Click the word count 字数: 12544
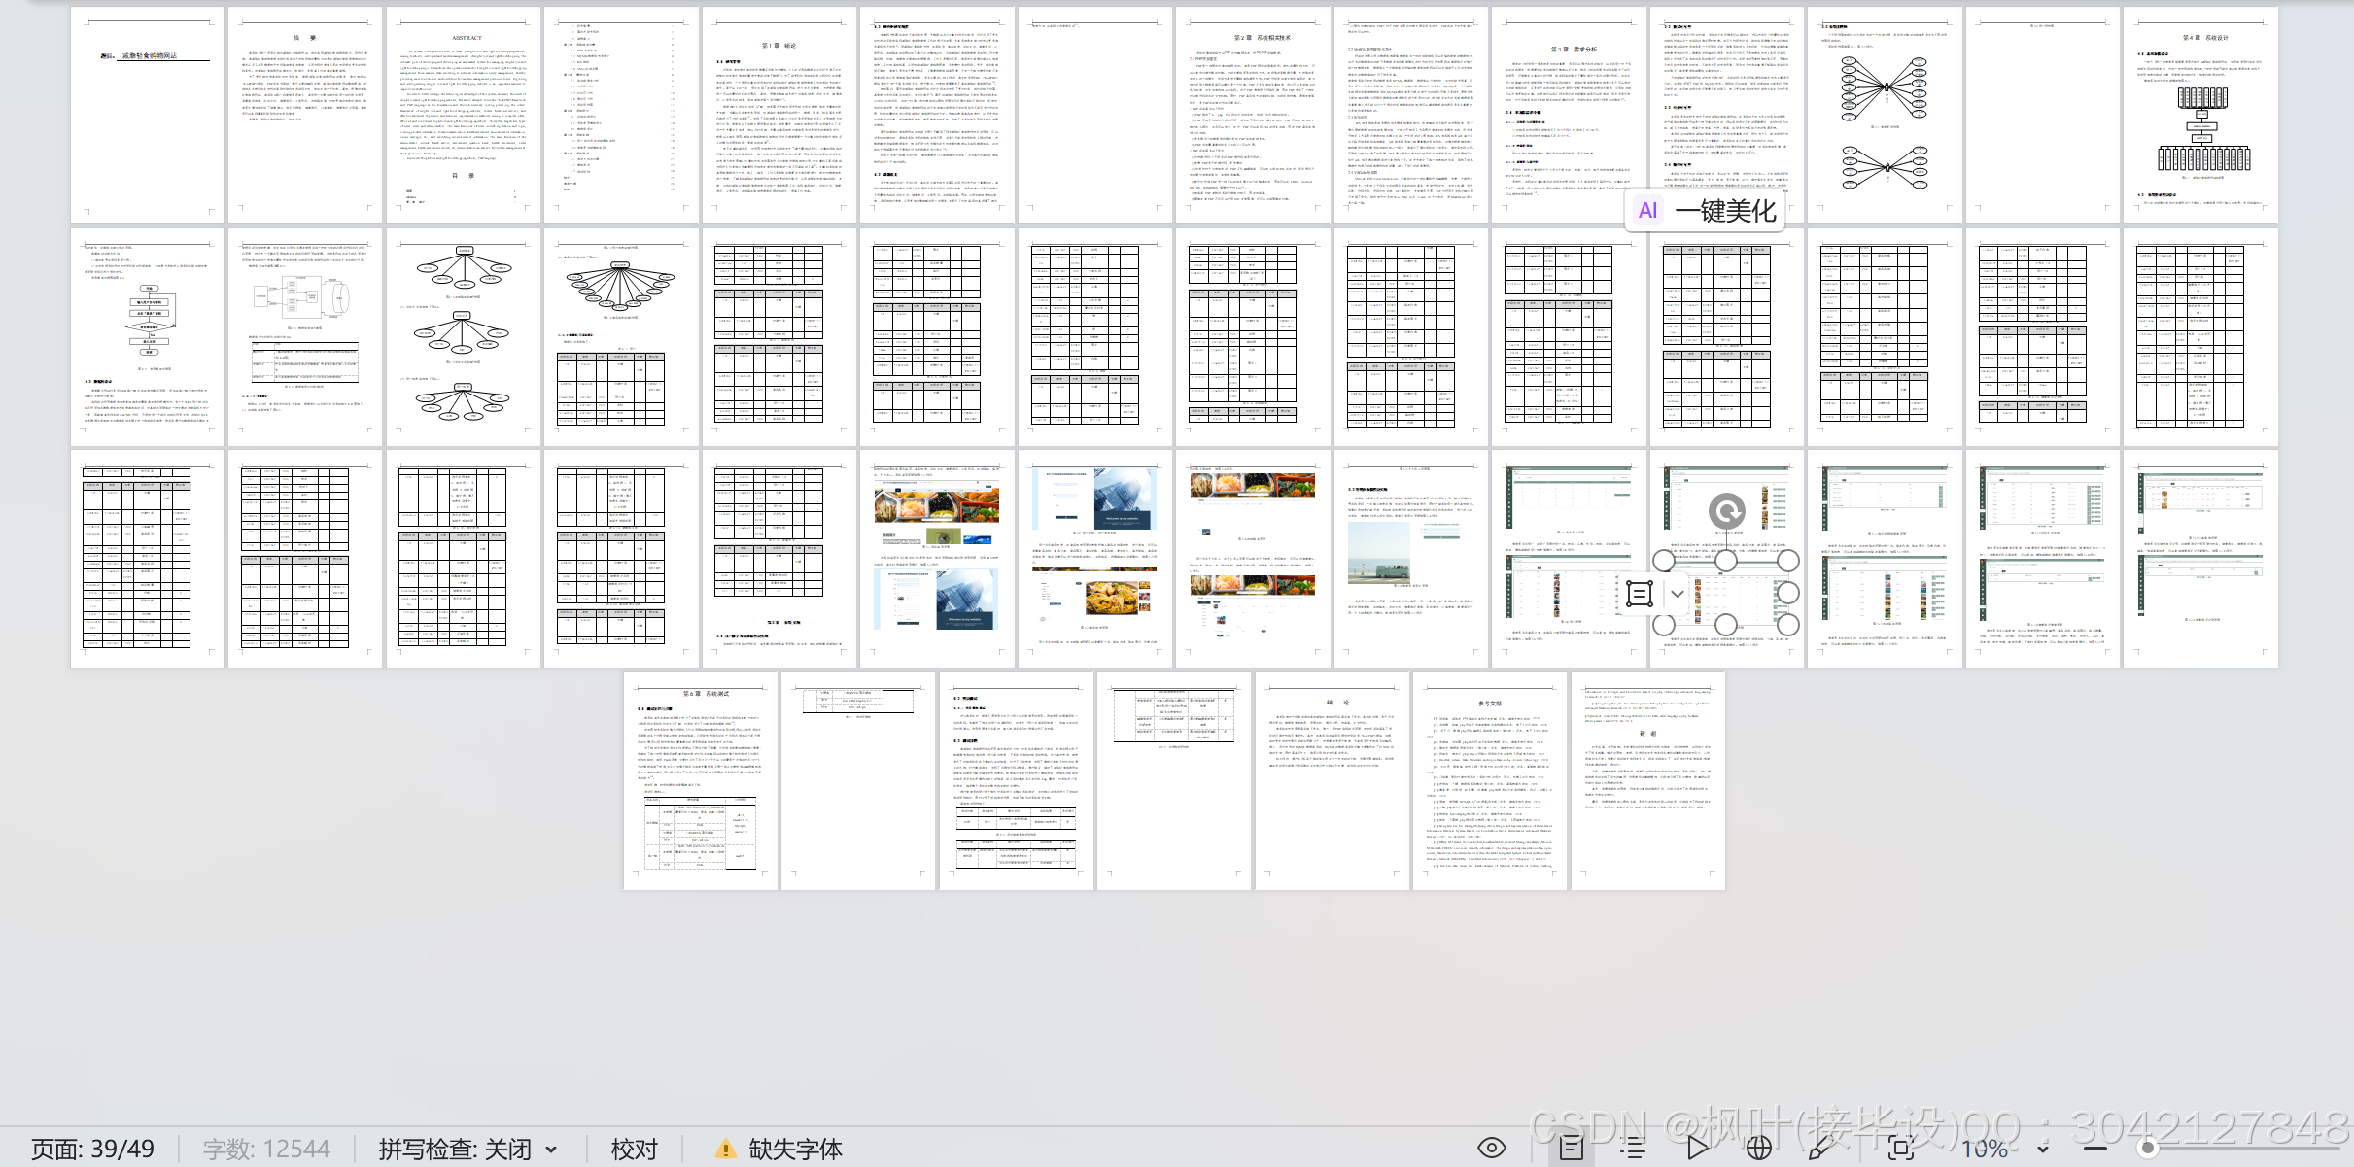 tap(266, 1150)
